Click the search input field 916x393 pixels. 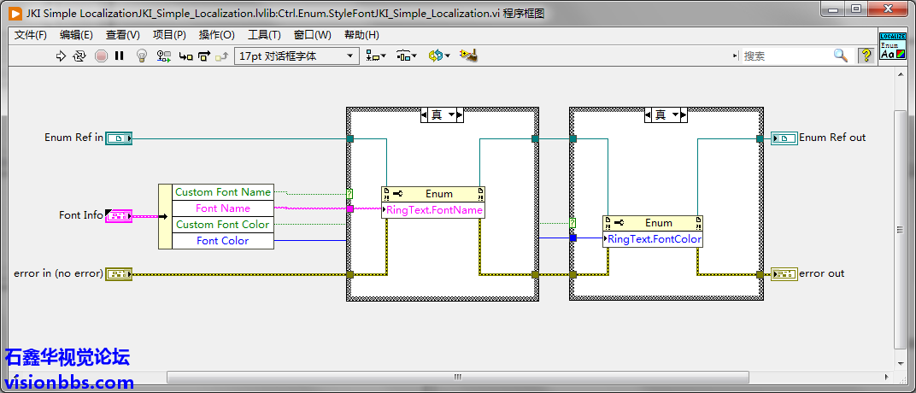coord(786,56)
